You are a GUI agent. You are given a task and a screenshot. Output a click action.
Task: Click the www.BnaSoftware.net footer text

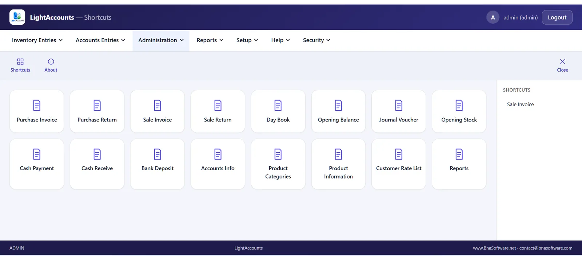coord(494,248)
